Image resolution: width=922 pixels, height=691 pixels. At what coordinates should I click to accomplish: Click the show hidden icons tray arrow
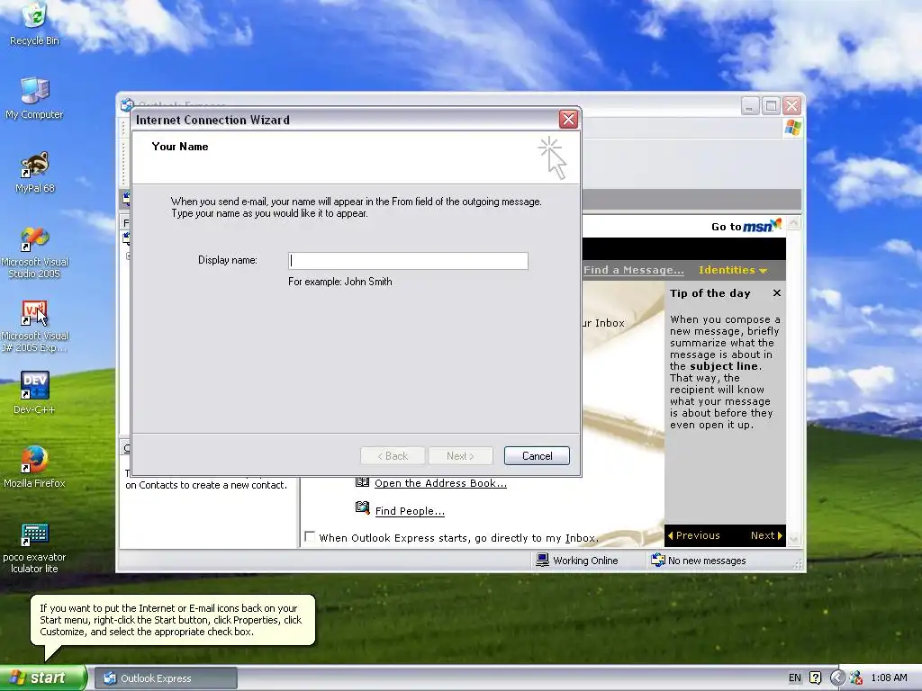(x=837, y=678)
